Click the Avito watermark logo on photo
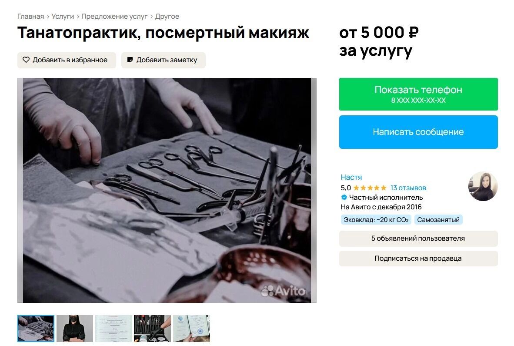 284,291
